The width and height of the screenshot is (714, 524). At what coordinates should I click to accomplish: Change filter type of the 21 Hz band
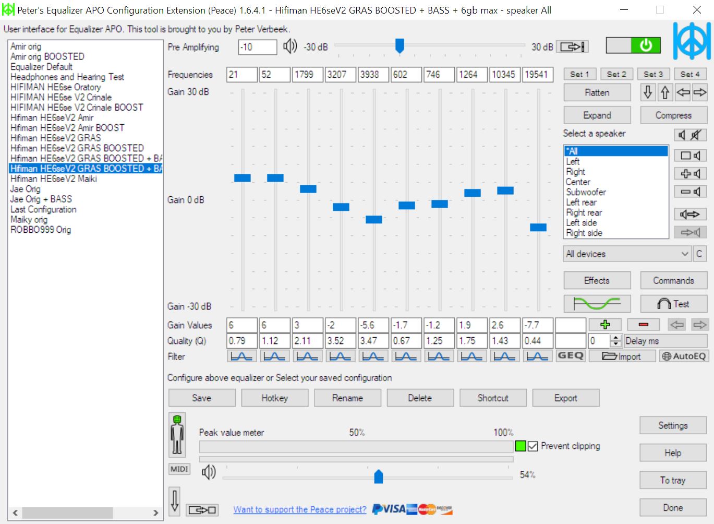click(241, 356)
